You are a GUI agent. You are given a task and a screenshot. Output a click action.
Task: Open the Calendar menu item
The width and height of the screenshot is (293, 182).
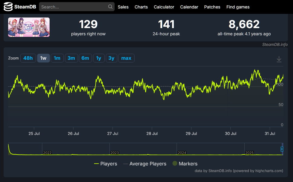tap(189, 7)
